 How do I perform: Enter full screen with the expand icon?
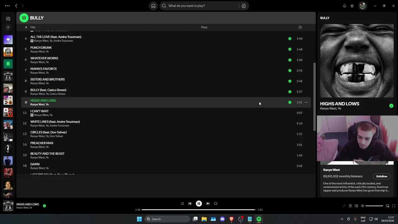click(x=394, y=206)
